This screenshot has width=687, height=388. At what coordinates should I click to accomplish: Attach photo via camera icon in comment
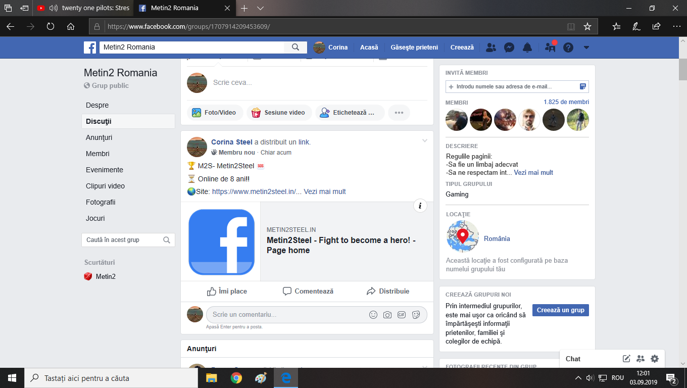pos(387,315)
